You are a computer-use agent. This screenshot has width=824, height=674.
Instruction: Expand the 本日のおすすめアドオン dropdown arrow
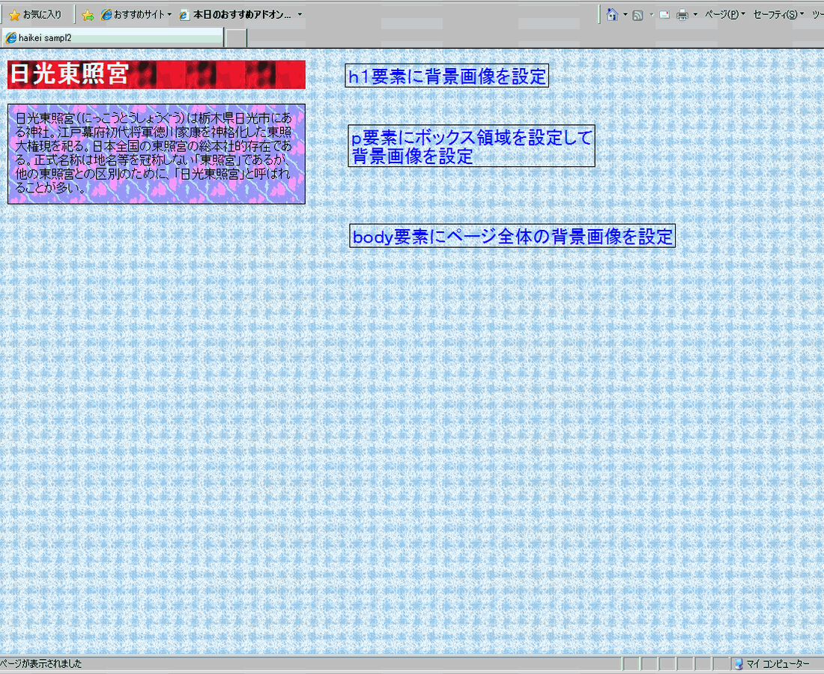point(300,15)
